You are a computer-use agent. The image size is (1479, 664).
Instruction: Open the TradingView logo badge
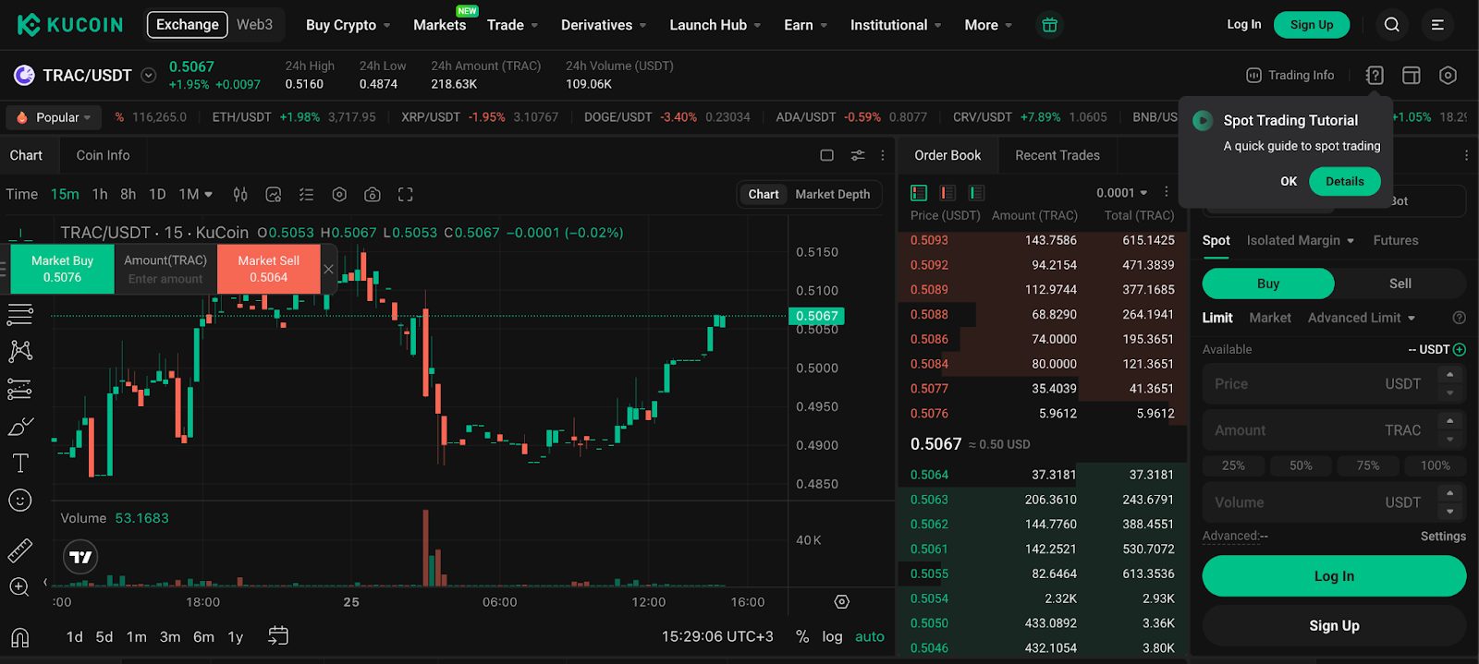point(81,557)
